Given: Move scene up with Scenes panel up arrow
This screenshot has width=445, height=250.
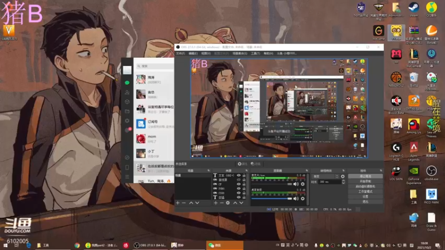Looking at the screenshot, I should point(191,203).
